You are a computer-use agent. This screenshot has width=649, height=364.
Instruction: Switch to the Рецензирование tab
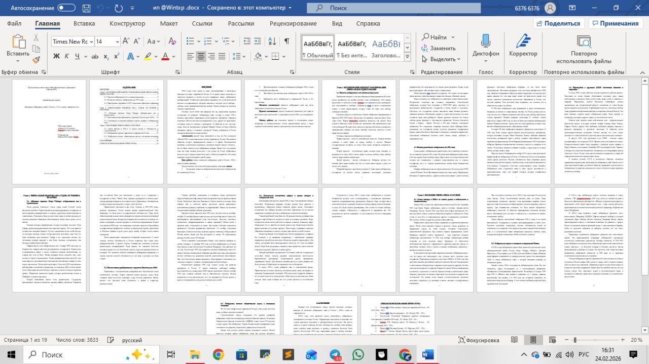[x=293, y=23]
